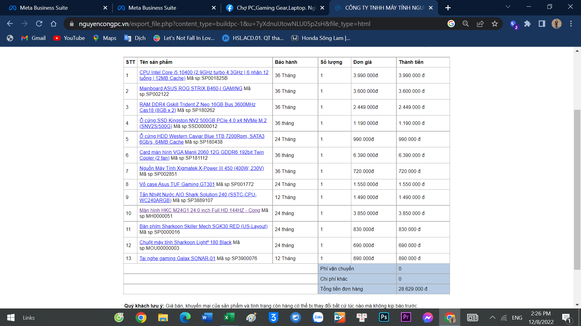Open a new browser tab

pos(448,8)
